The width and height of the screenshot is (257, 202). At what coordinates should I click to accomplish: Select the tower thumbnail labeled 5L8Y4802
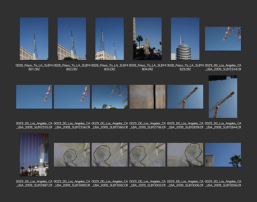[x=72, y=39]
